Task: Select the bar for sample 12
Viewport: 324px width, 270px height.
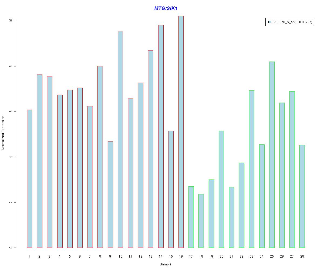Action: tap(141, 165)
